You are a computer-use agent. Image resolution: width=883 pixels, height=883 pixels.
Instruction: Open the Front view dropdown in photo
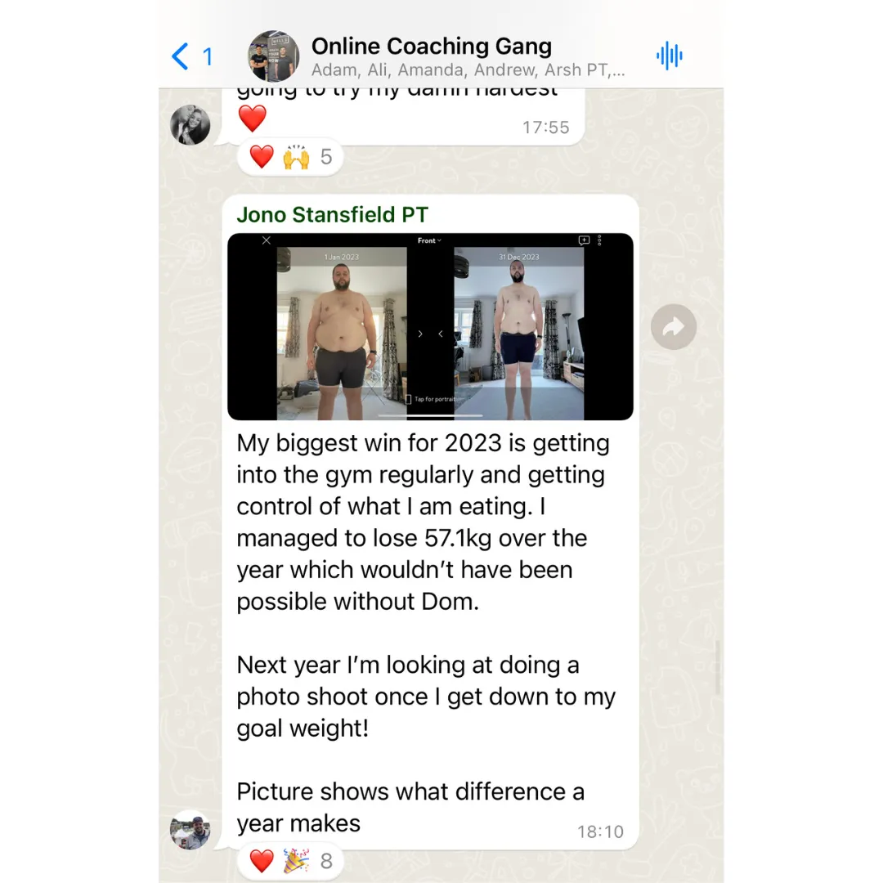point(429,240)
